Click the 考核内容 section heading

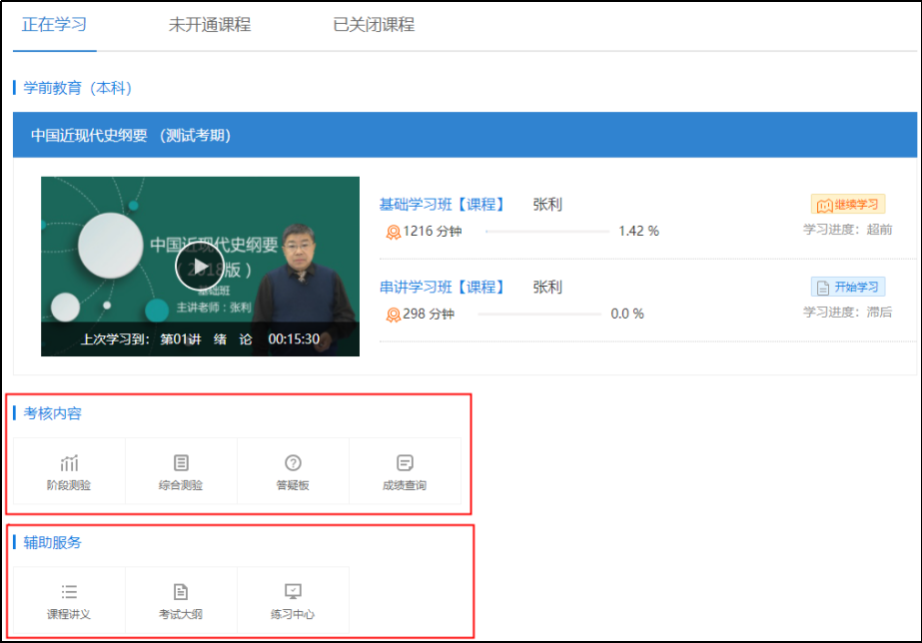pyautogui.click(x=52, y=413)
